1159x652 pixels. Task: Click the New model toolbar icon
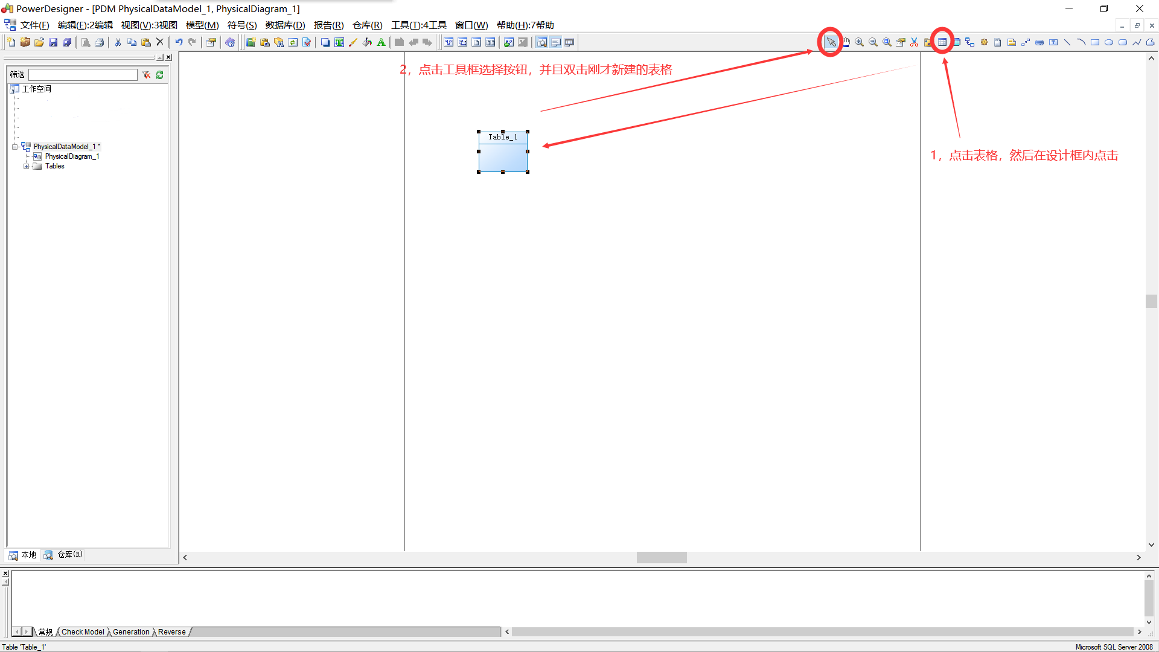click(11, 42)
